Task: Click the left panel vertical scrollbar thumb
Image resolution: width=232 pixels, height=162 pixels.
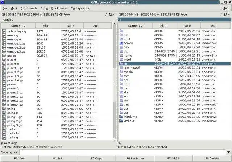Action: 115,85
